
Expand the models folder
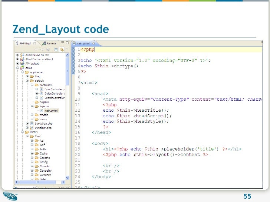32,115
